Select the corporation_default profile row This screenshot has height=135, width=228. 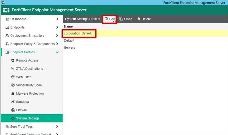click(145, 33)
